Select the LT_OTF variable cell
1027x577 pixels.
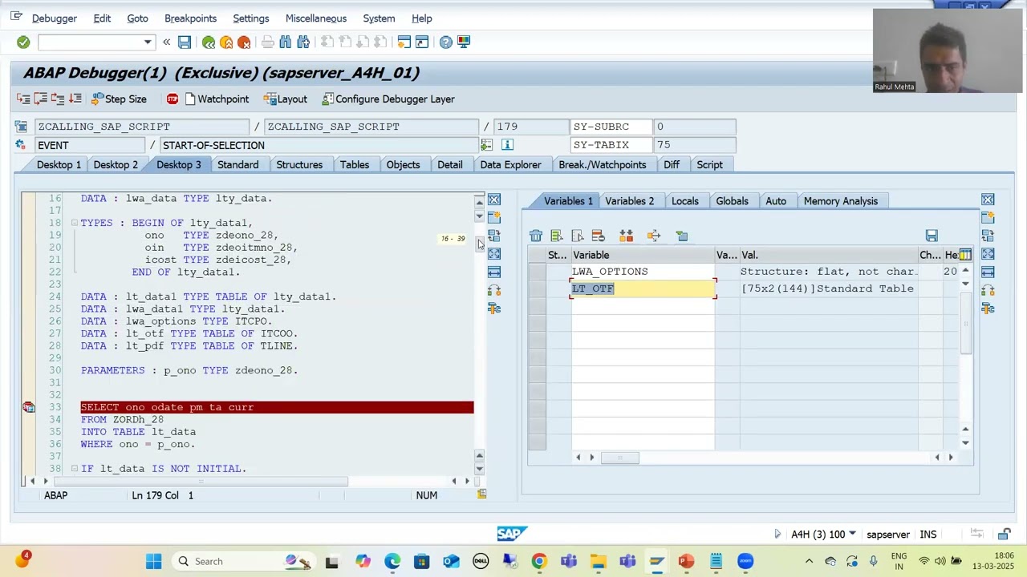(643, 288)
